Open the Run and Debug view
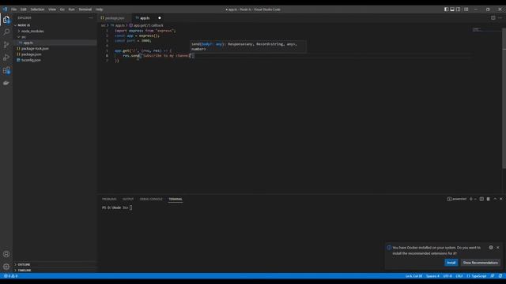This screenshot has height=284, width=506. tap(6, 58)
